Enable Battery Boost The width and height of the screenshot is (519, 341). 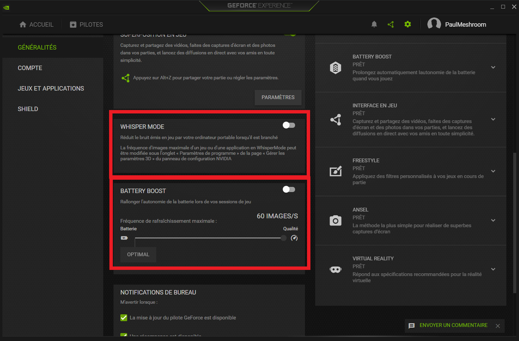[289, 189]
